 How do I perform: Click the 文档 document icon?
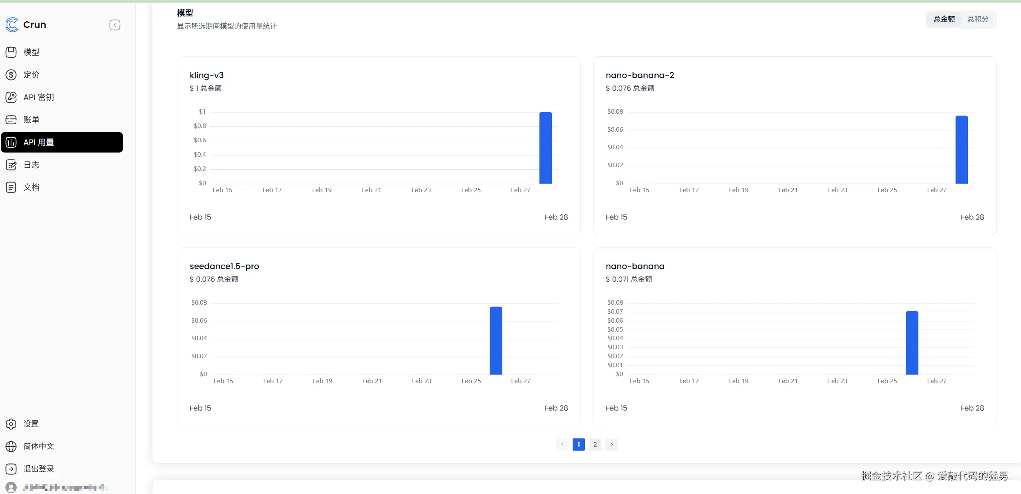tap(11, 187)
